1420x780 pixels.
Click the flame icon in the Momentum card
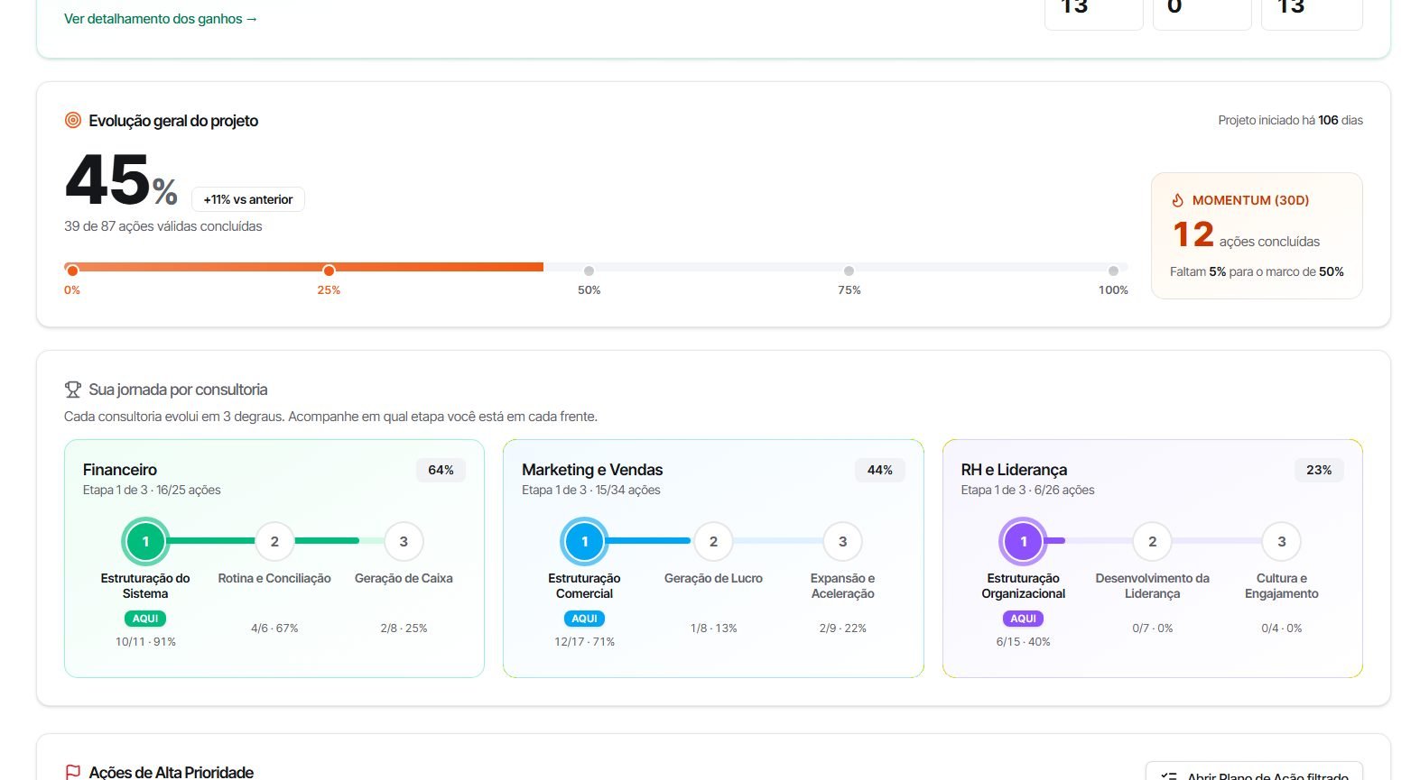pos(1177,200)
